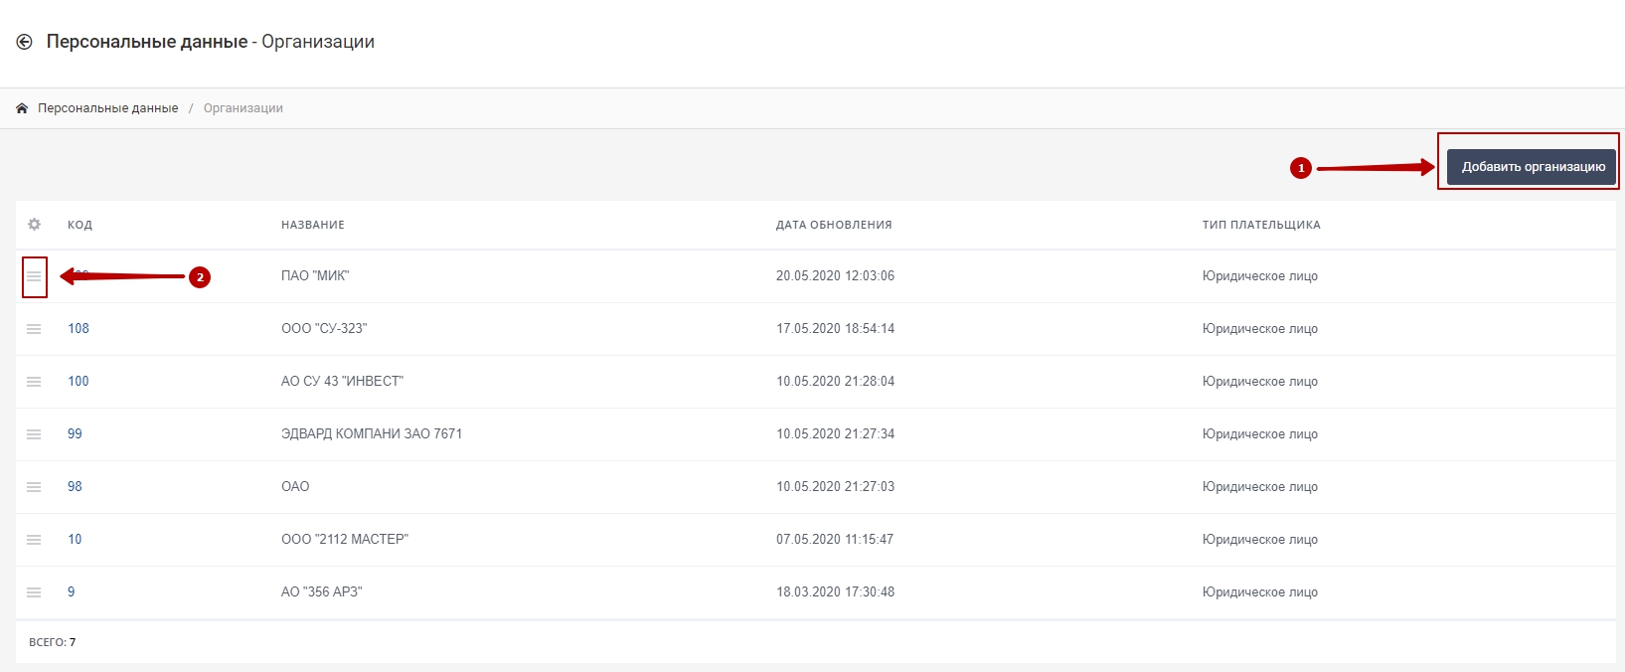Click page title Персональные данные - Организации
1625x672 pixels.
(x=211, y=42)
